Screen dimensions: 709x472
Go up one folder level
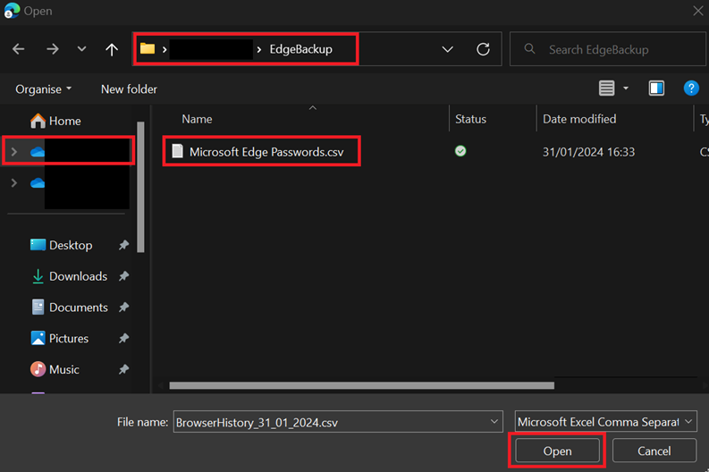pos(112,50)
